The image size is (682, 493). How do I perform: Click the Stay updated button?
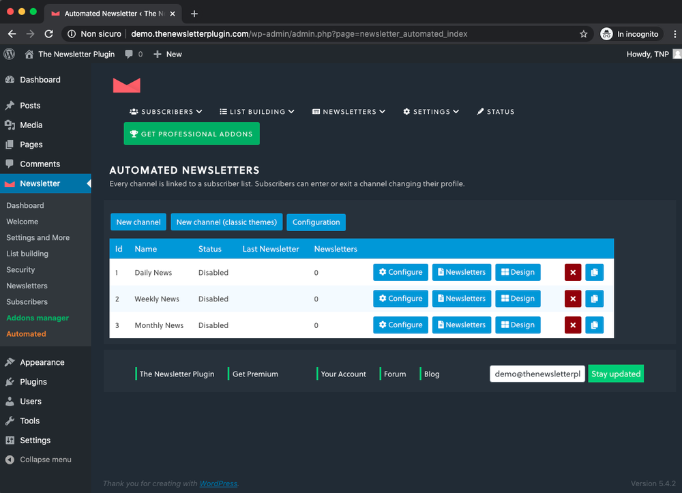[x=616, y=374]
